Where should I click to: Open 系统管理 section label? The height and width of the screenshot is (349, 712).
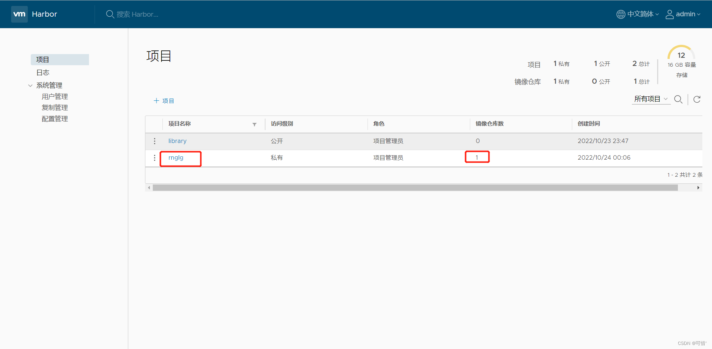[49, 85]
